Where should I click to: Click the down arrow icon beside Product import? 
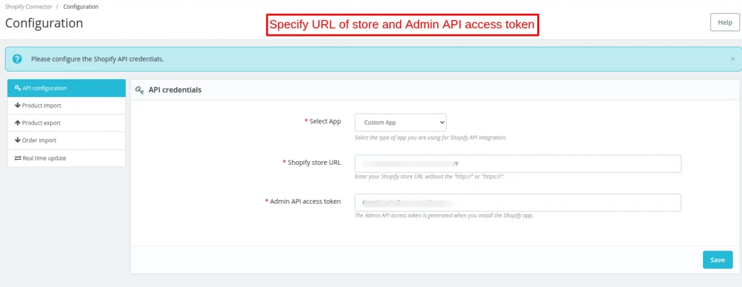click(18, 106)
